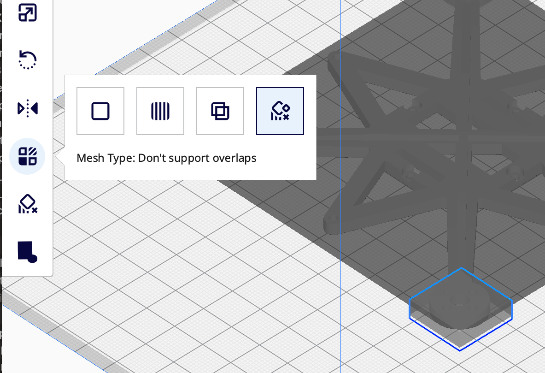Click the Mesh Type: Don't support overlaps label
This screenshot has height=373, width=545.
tap(166, 158)
